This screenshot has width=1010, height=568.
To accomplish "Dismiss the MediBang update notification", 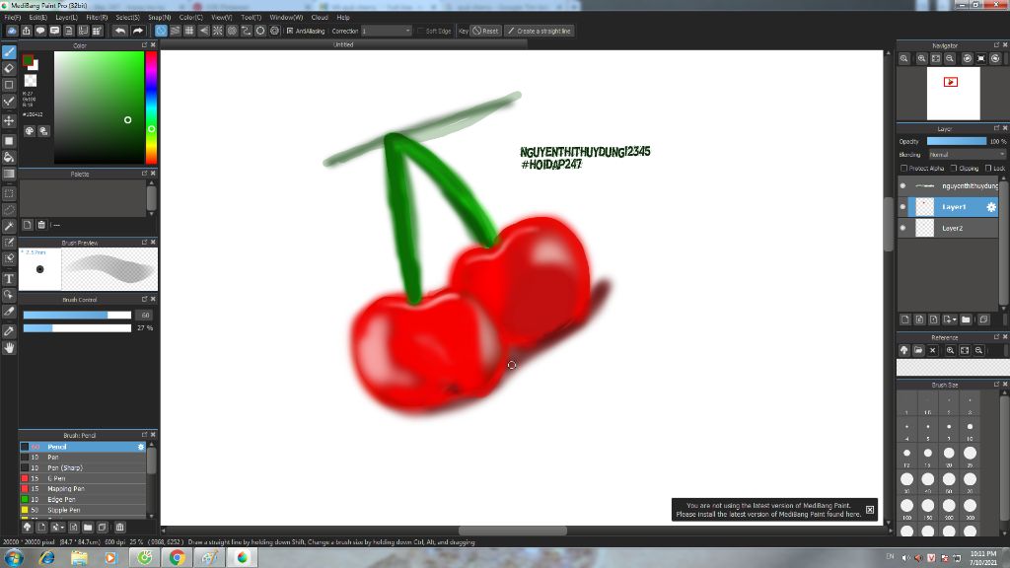I will 870,510.
